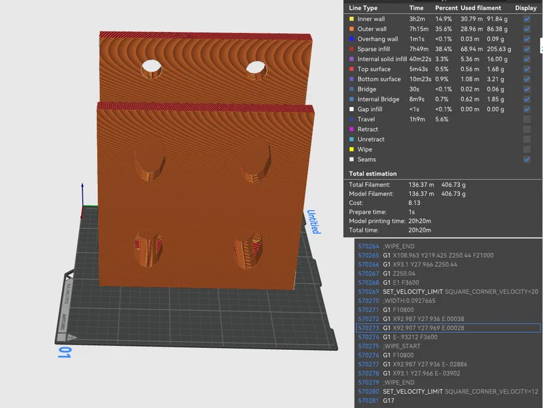Toggle Bottom surface display checkbox
543x408 pixels.
527,79
